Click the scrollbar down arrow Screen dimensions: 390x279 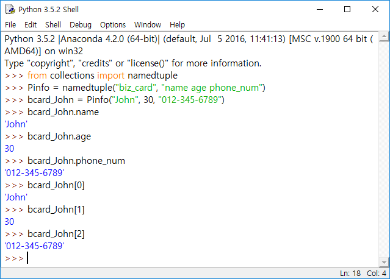tap(384, 262)
